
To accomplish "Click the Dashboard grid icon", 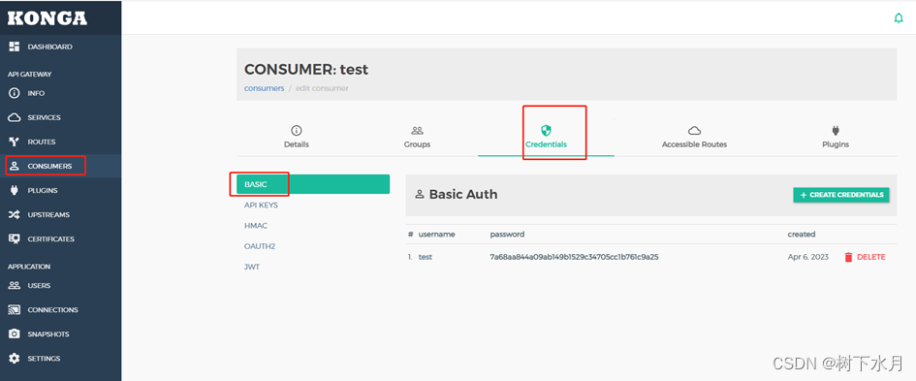I will coord(15,47).
